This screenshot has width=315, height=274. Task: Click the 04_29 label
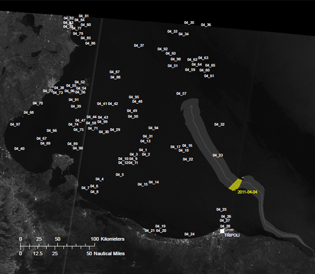tap(115, 130)
